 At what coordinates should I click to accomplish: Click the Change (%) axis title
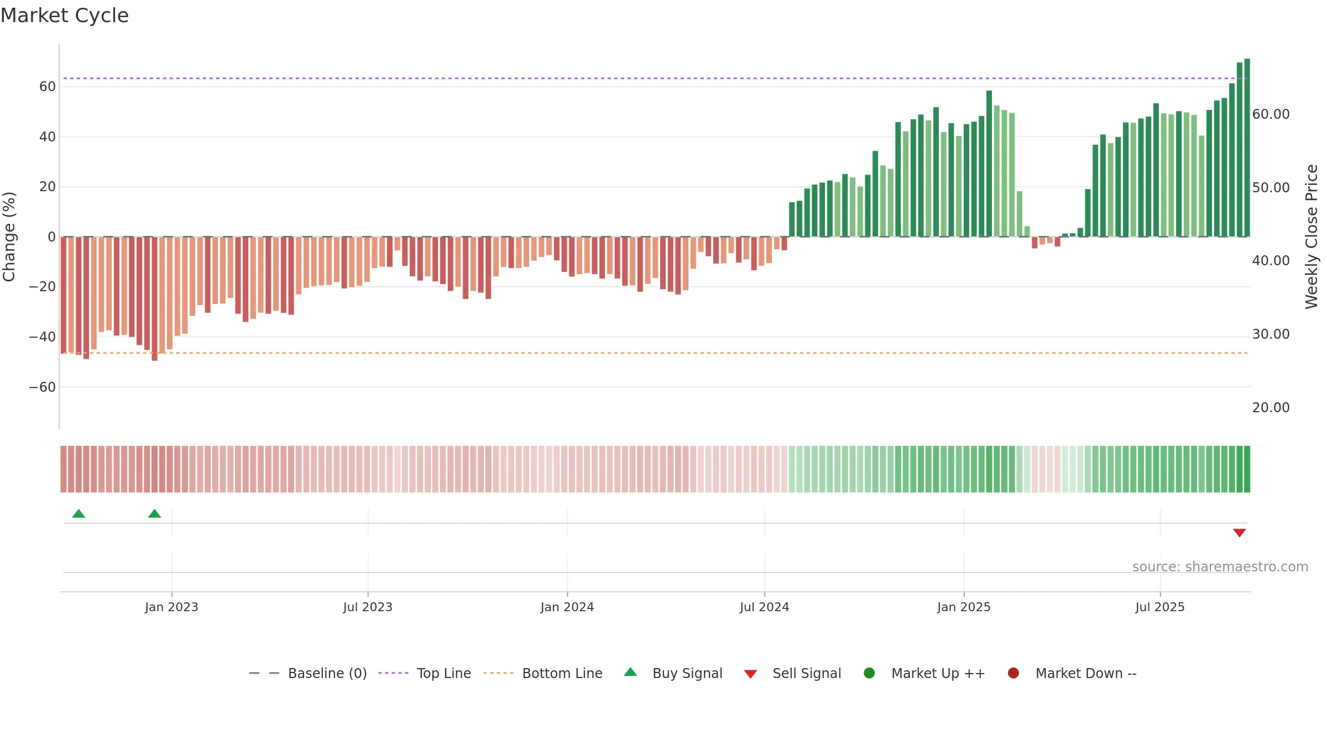[9, 237]
